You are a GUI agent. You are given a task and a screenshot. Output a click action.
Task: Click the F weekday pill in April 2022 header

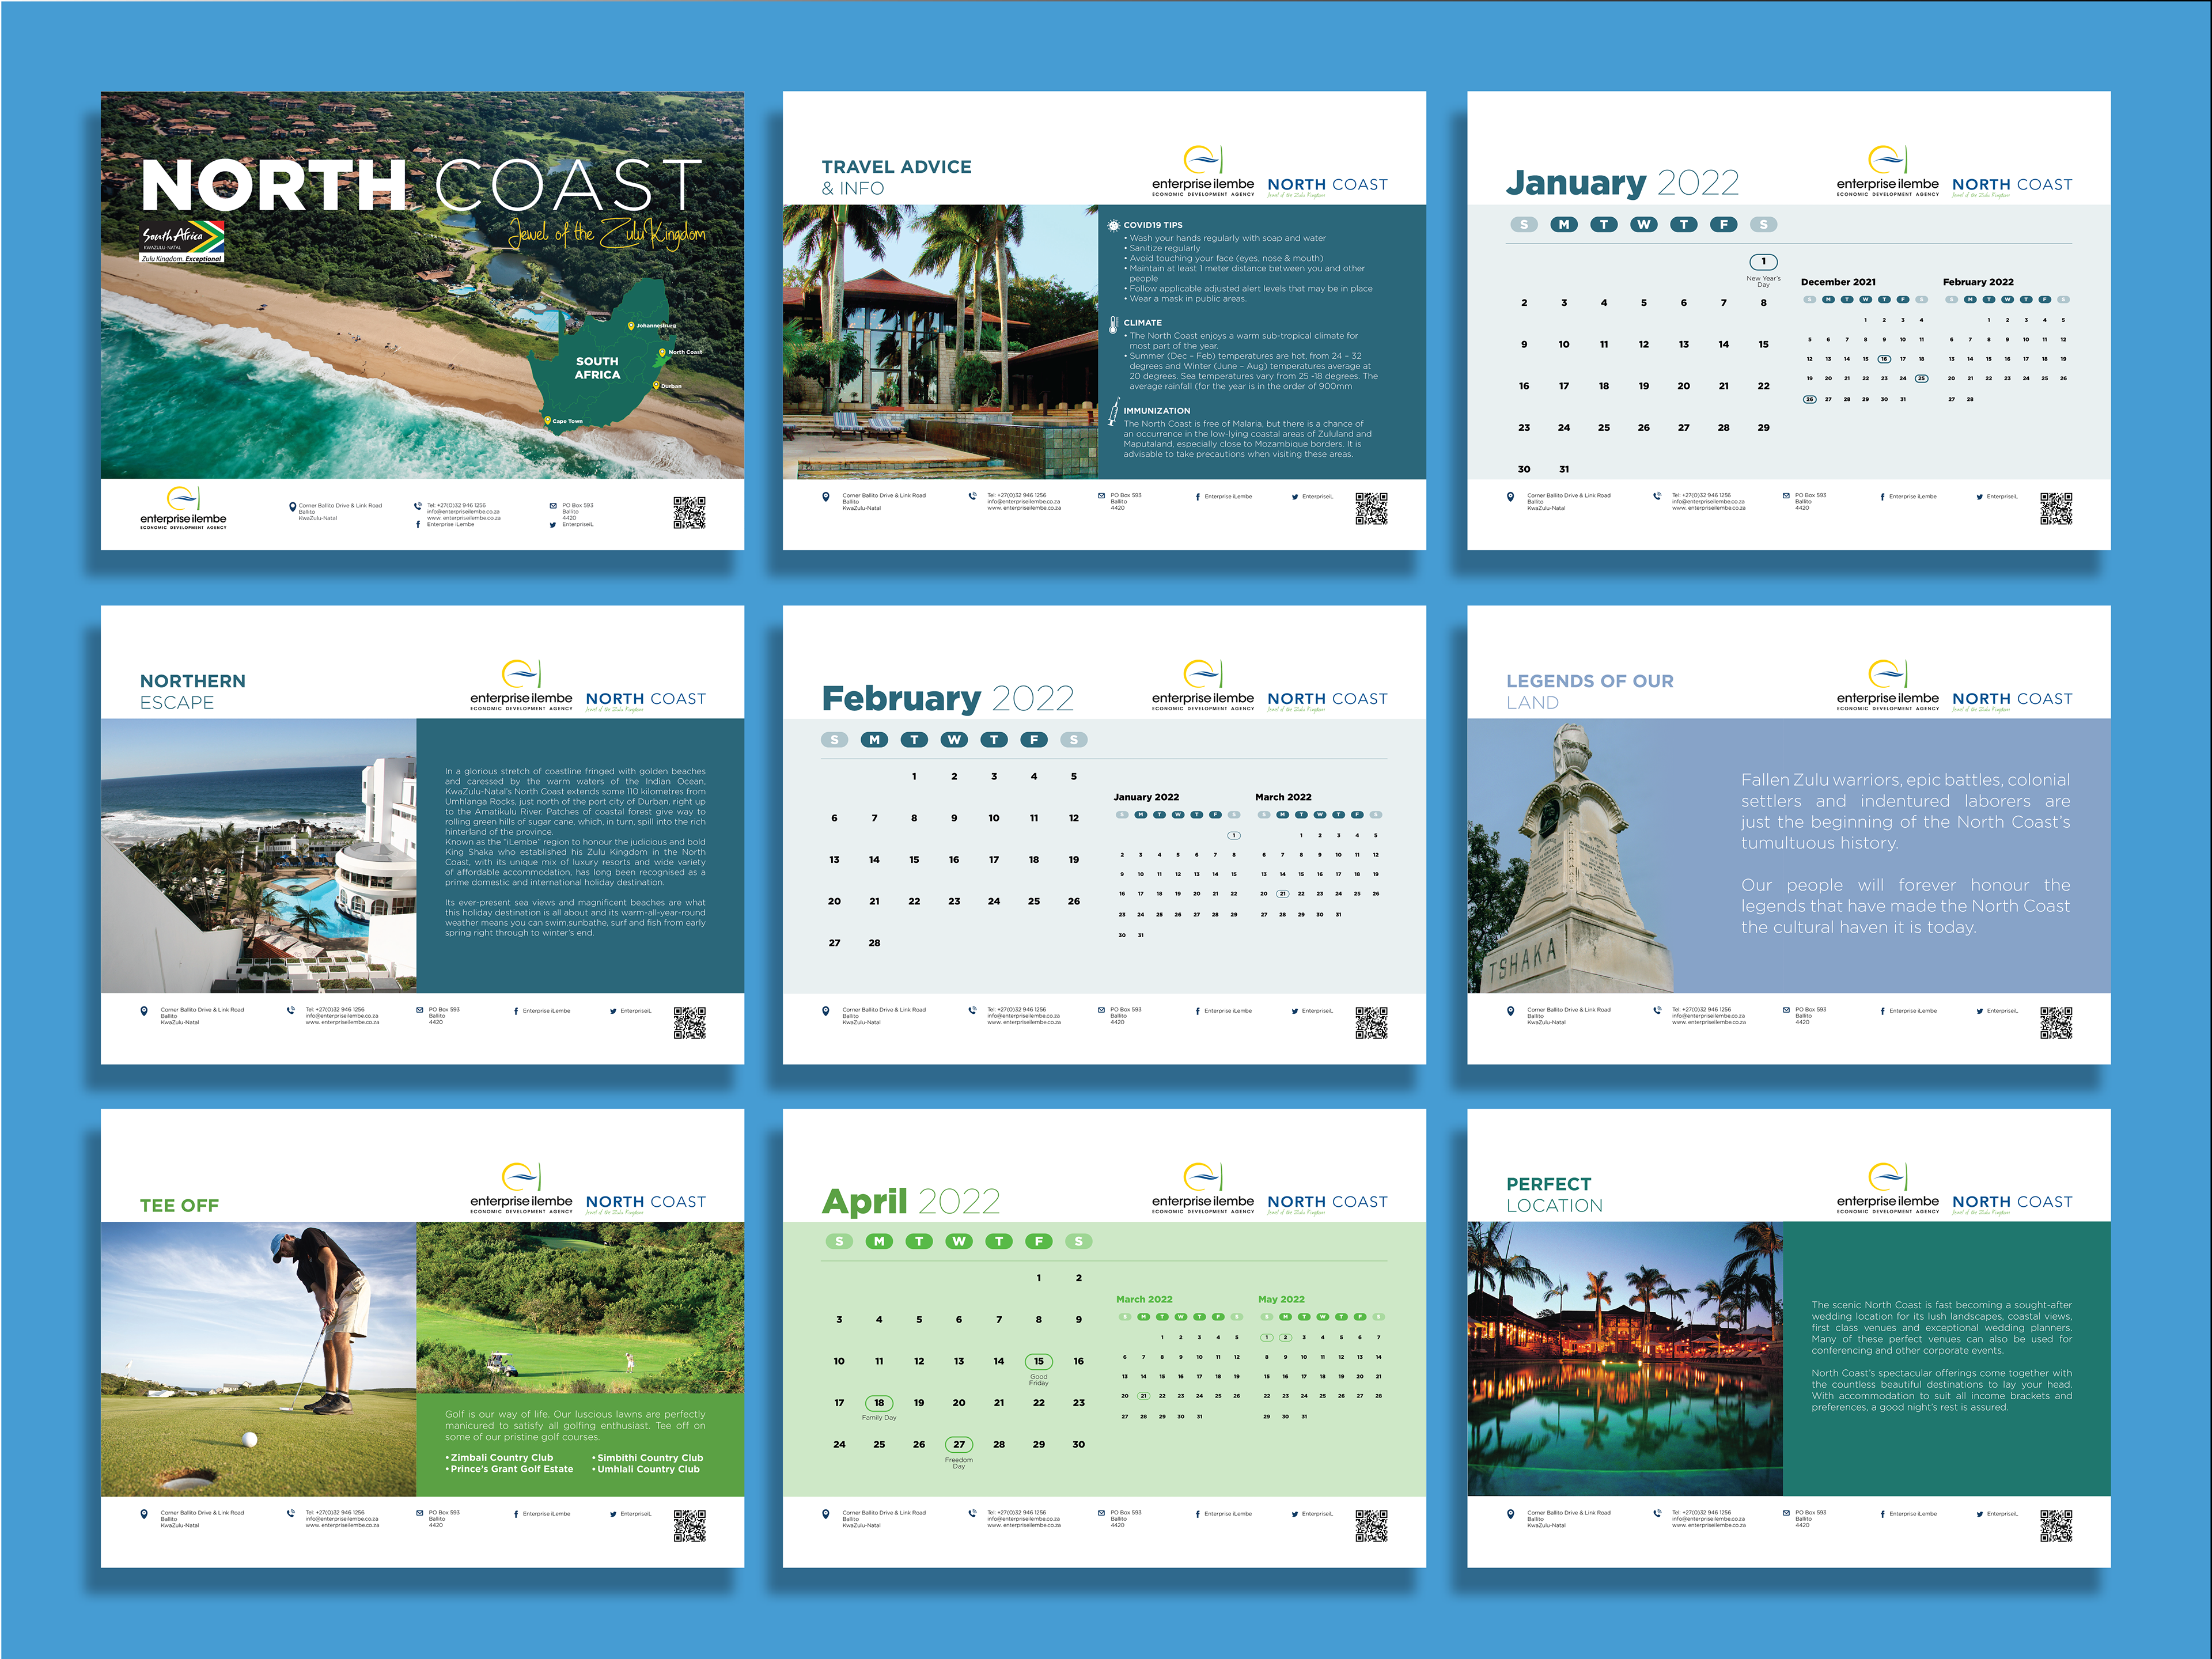(x=1038, y=1241)
